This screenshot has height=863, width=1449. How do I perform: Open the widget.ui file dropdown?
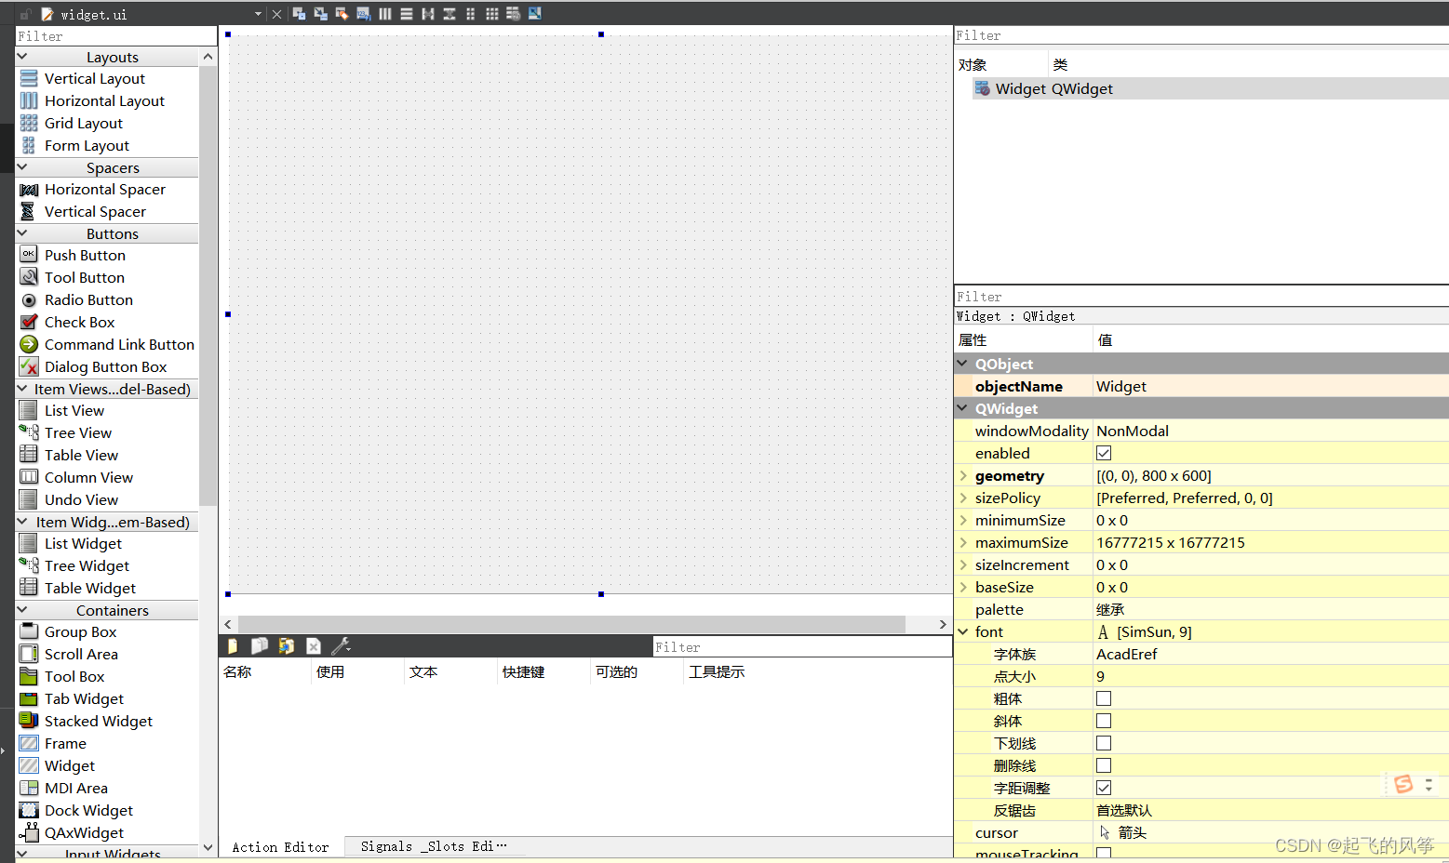click(258, 14)
